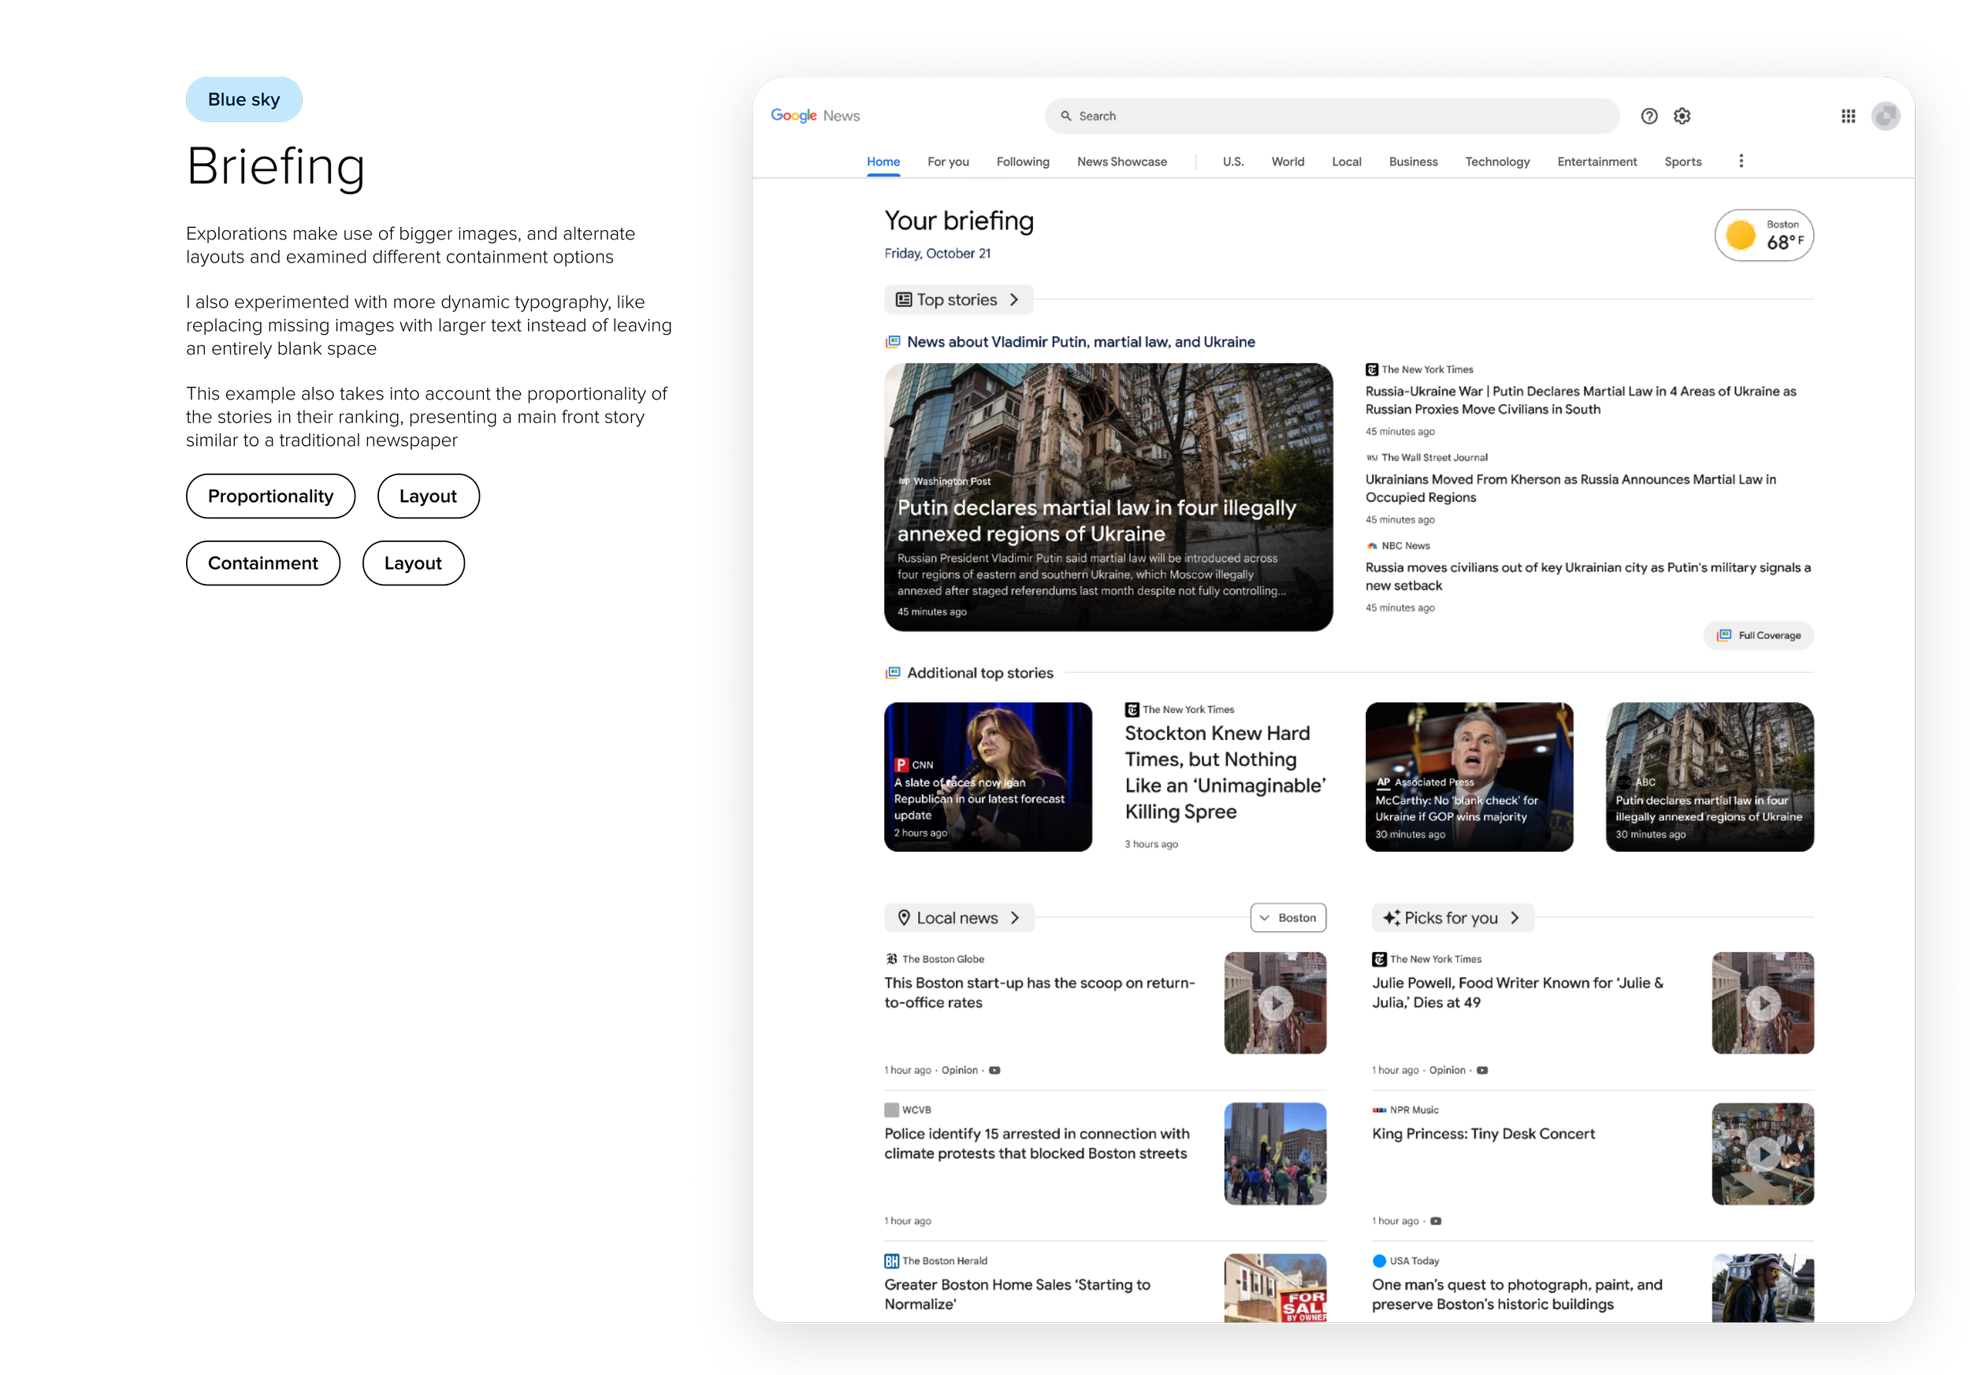Play the King Princess Tiny Desk video
This screenshot has height=1375, width=1970.
[x=1762, y=1154]
